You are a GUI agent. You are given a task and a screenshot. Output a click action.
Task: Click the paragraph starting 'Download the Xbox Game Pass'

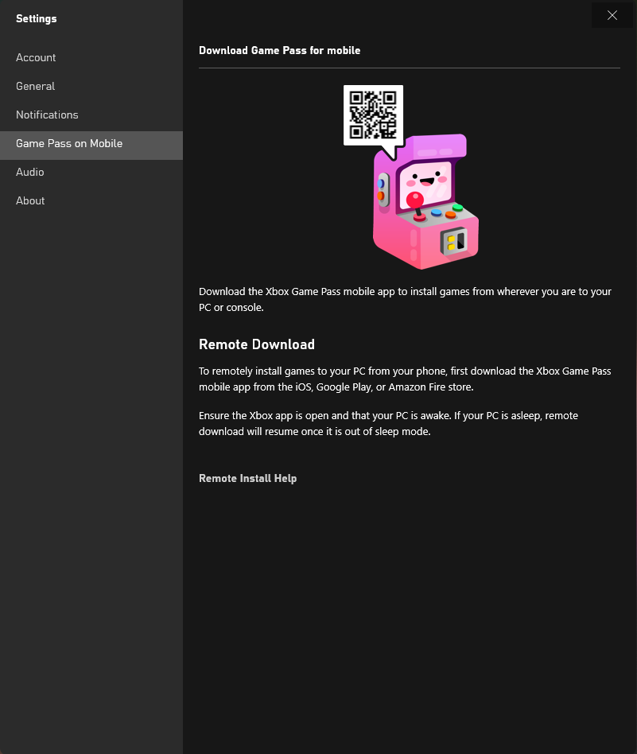click(406, 300)
